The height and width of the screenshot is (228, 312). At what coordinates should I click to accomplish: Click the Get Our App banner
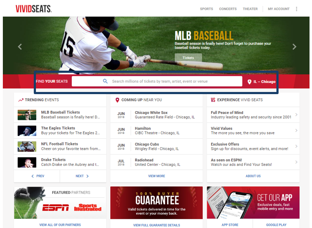[253, 202]
